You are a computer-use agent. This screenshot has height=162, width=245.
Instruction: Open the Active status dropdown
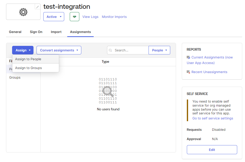tap(54, 17)
